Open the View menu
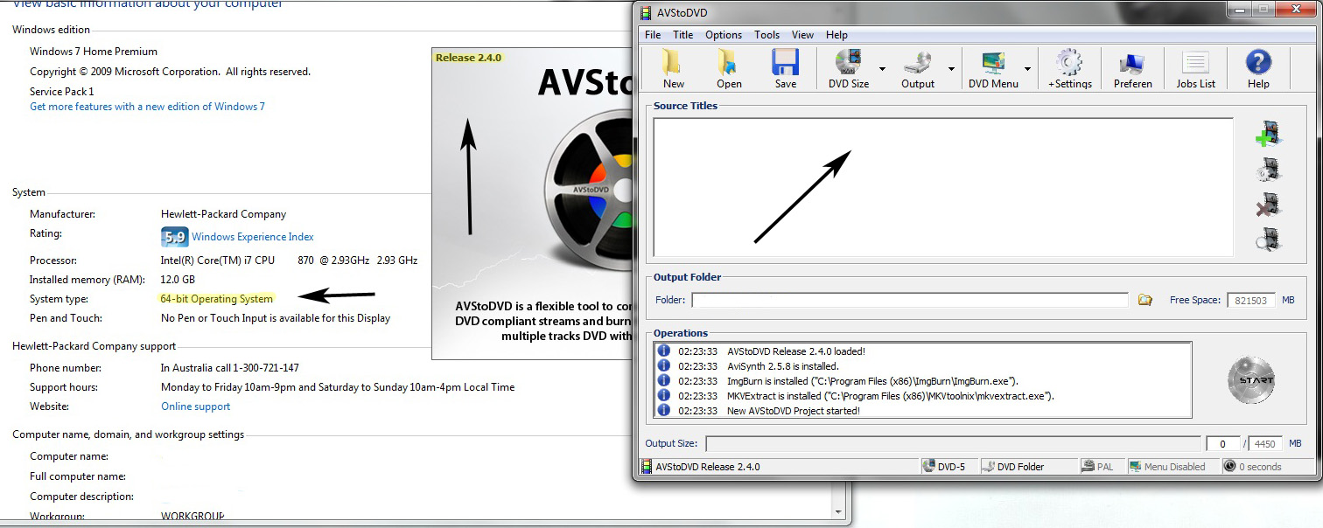 [x=802, y=35]
